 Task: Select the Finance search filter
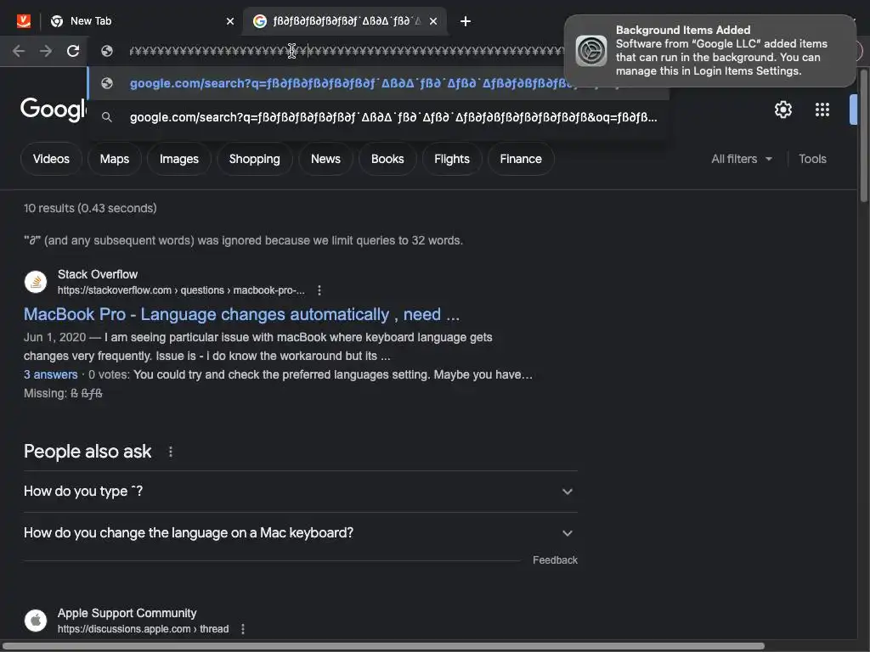coord(521,159)
